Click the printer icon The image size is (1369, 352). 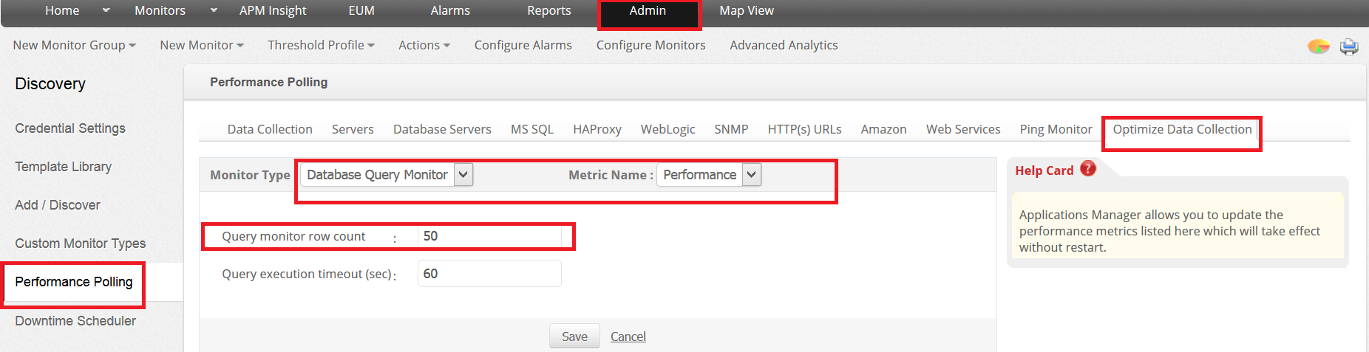[x=1349, y=46]
